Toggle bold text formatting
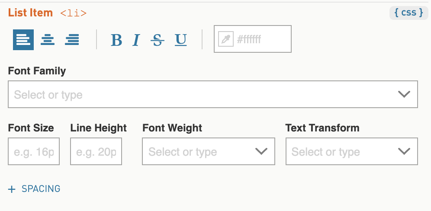The width and height of the screenshot is (431, 211). pos(116,40)
